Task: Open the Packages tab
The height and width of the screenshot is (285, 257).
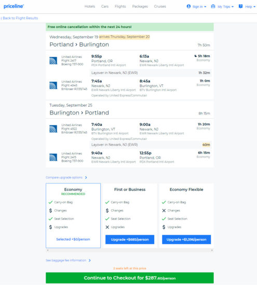Action: click(140, 6)
